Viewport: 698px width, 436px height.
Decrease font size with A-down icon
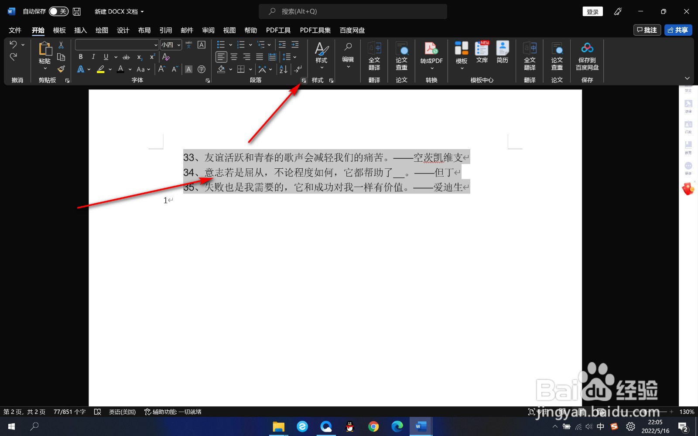174,69
